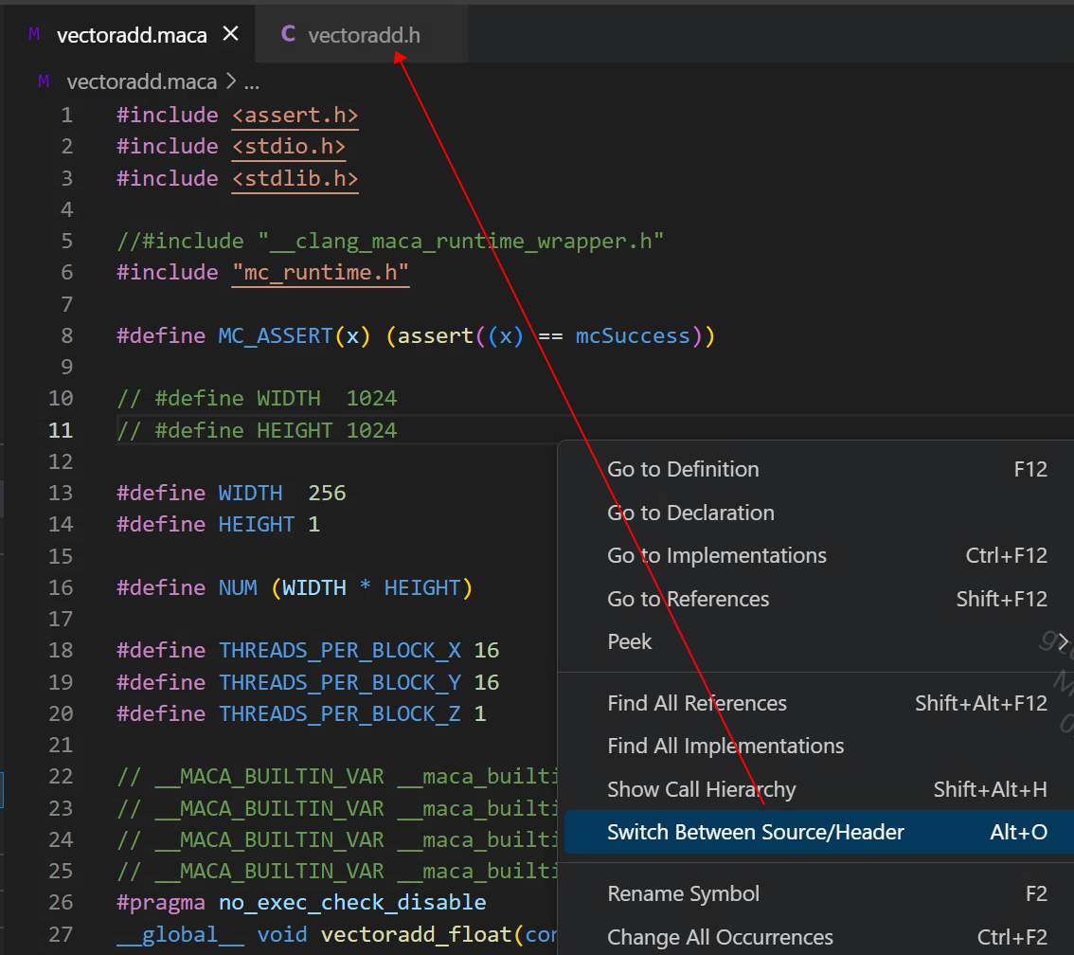Click Switch Between Source/Header
The image size is (1074, 955).
coord(756,832)
